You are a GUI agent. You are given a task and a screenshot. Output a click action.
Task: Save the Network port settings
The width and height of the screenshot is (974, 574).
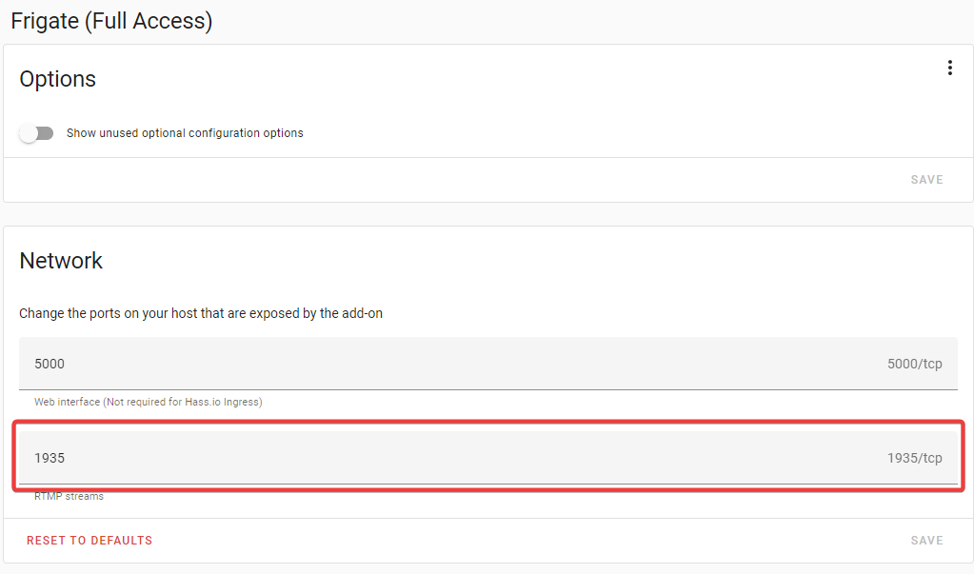(x=925, y=540)
